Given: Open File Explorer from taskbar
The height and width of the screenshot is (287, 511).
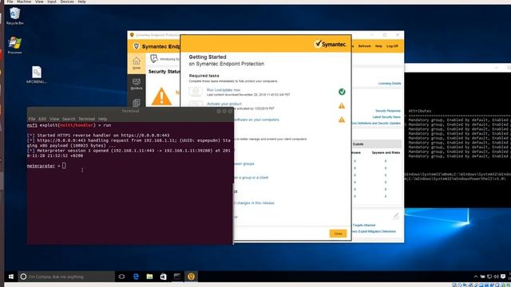Looking at the screenshot, I should pyautogui.click(x=149, y=277).
